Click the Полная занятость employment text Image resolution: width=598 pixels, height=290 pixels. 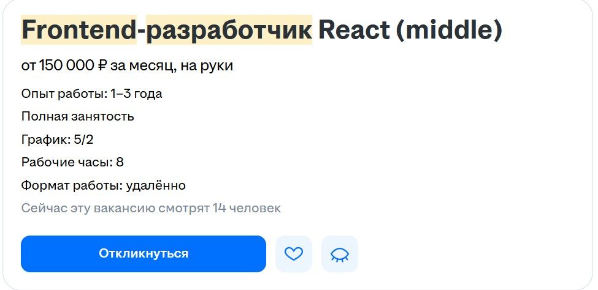[77, 116]
